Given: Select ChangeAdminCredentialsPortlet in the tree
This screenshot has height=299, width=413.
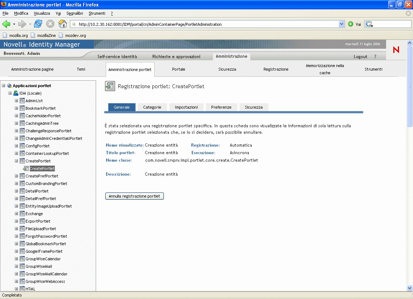Looking at the screenshot, I should click(54, 138).
